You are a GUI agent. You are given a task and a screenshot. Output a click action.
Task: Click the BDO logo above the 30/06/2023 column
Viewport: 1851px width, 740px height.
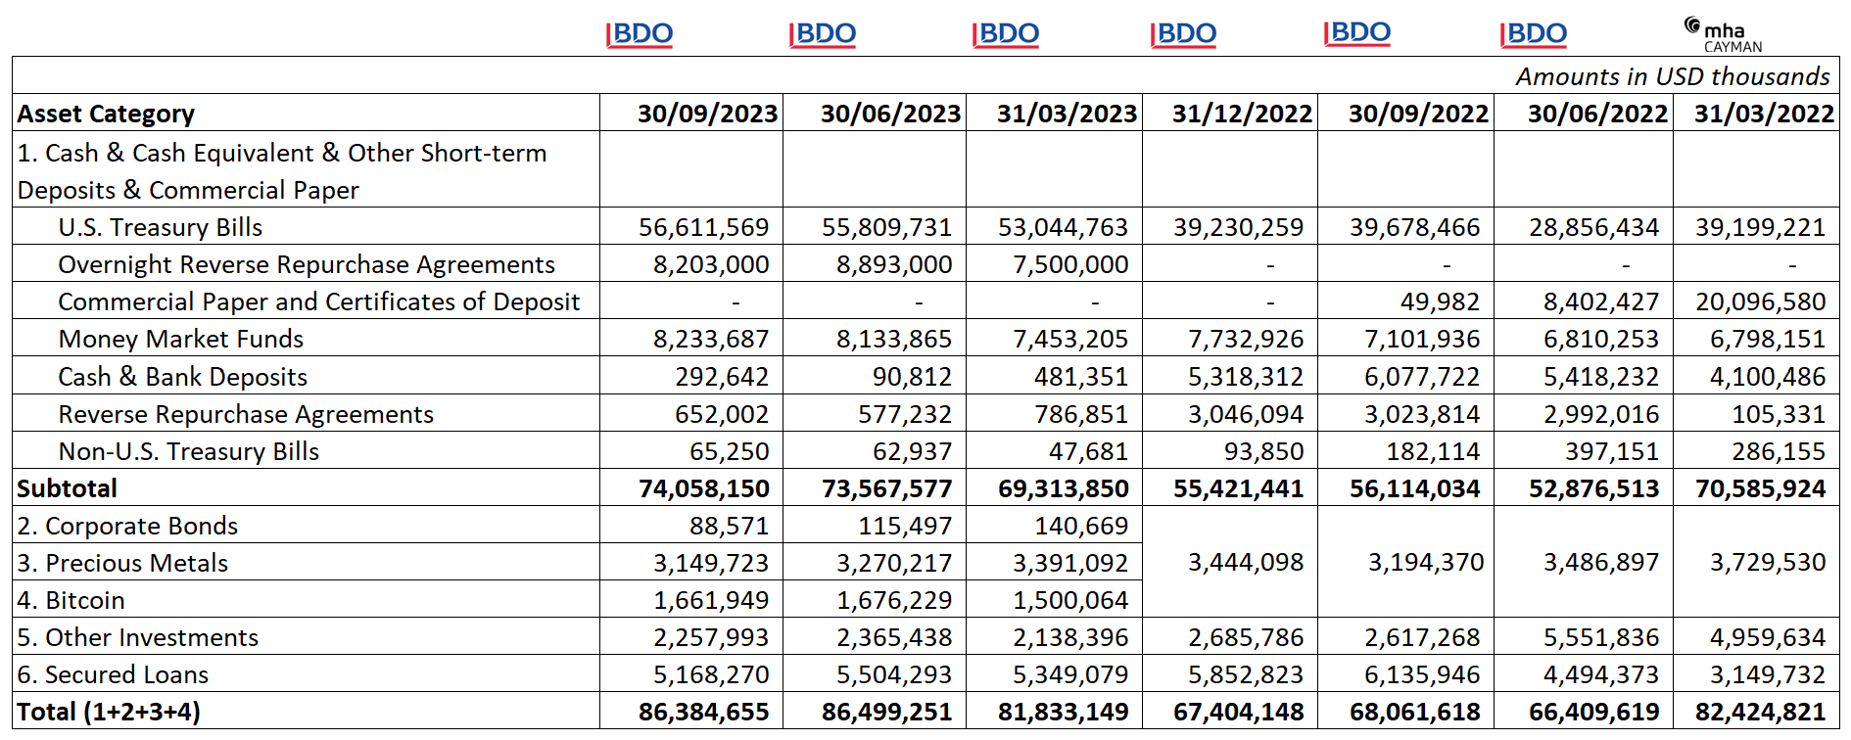pyautogui.click(x=823, y=34)
